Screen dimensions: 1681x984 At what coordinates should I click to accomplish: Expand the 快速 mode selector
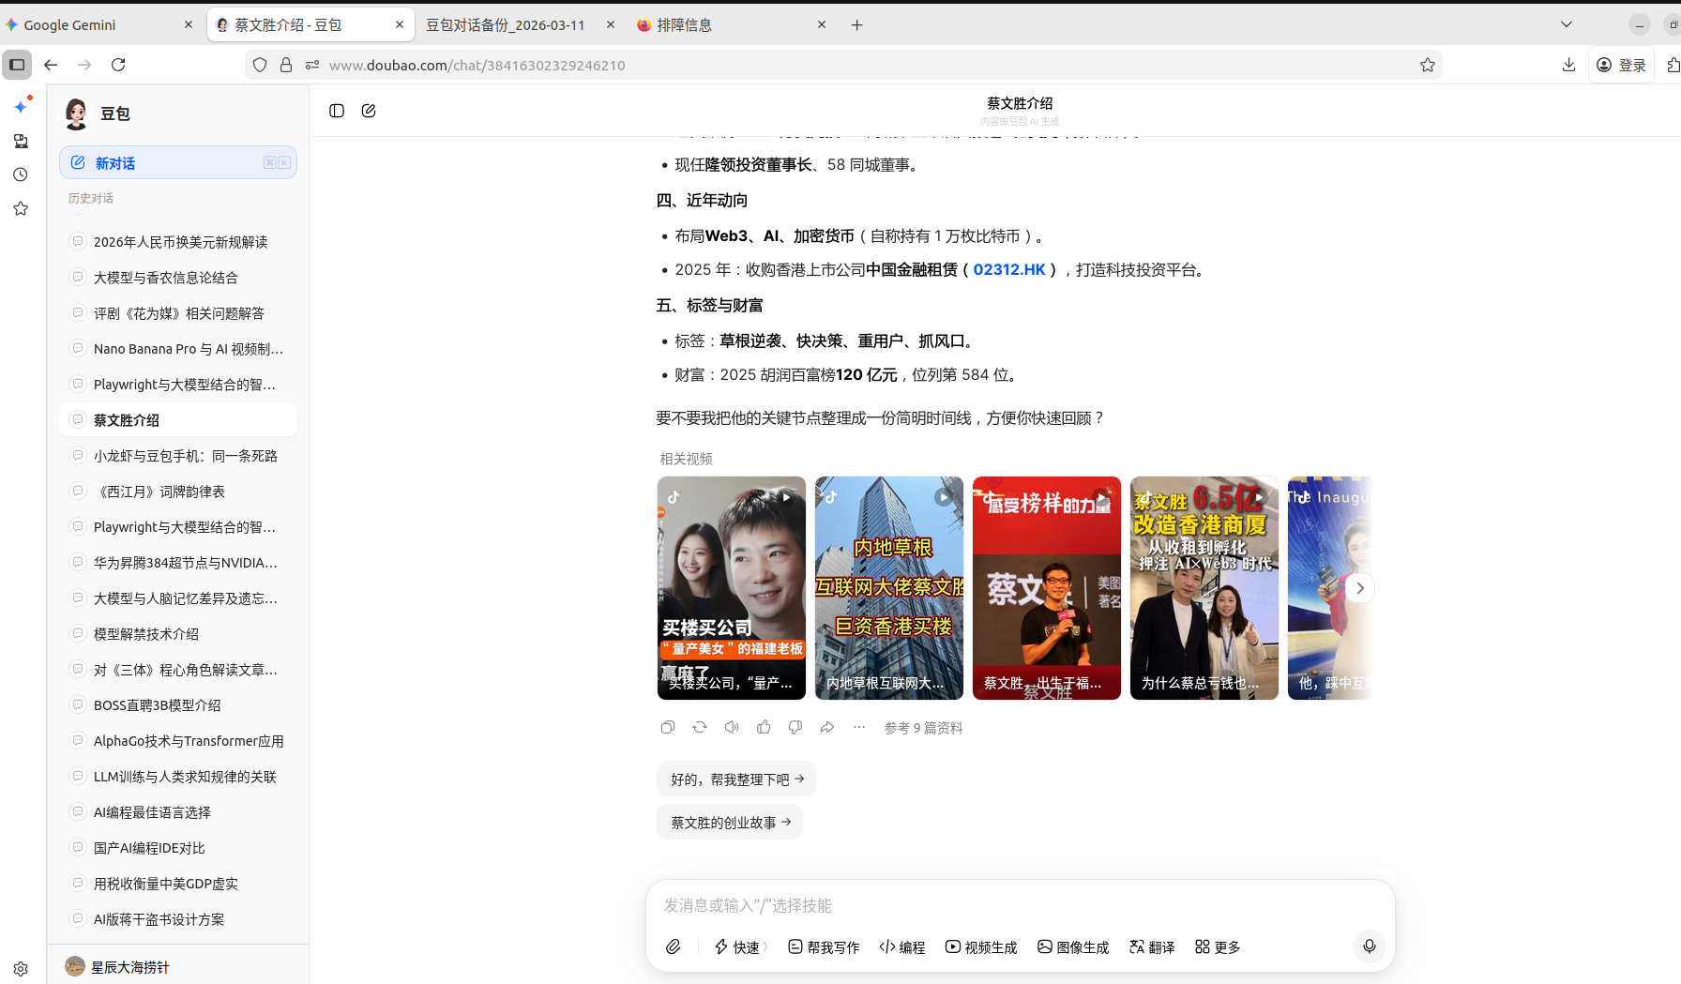pyautogui.click(x=740, y=946)
